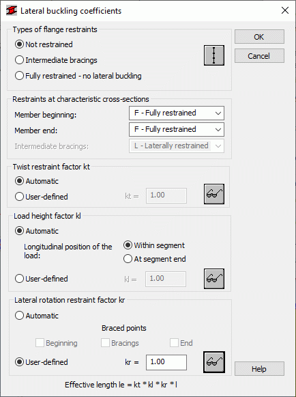Select the Intermediate bracings flange restraint option
The image size is (296, 397).
point(56,60)
